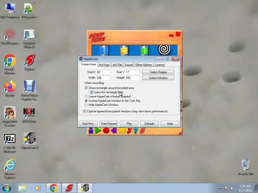
Task: Click taskbar clock showing 1:36 AM
Action: coord(245,188)
